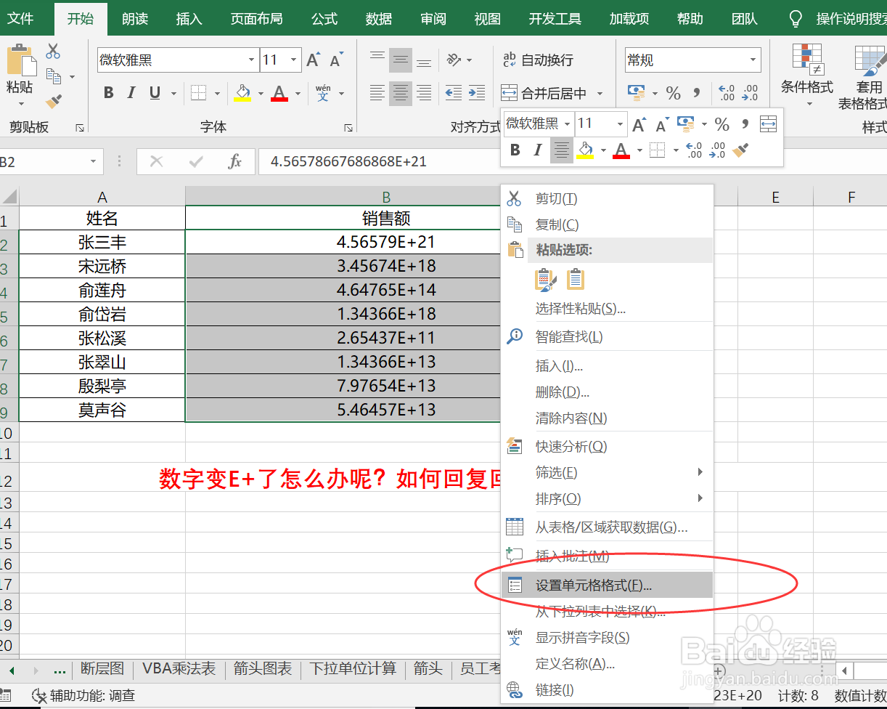This screenshot has height=709, width=887.
Task: Click the Increase Font Size icon in ribbon
Action: pos(313,60)
